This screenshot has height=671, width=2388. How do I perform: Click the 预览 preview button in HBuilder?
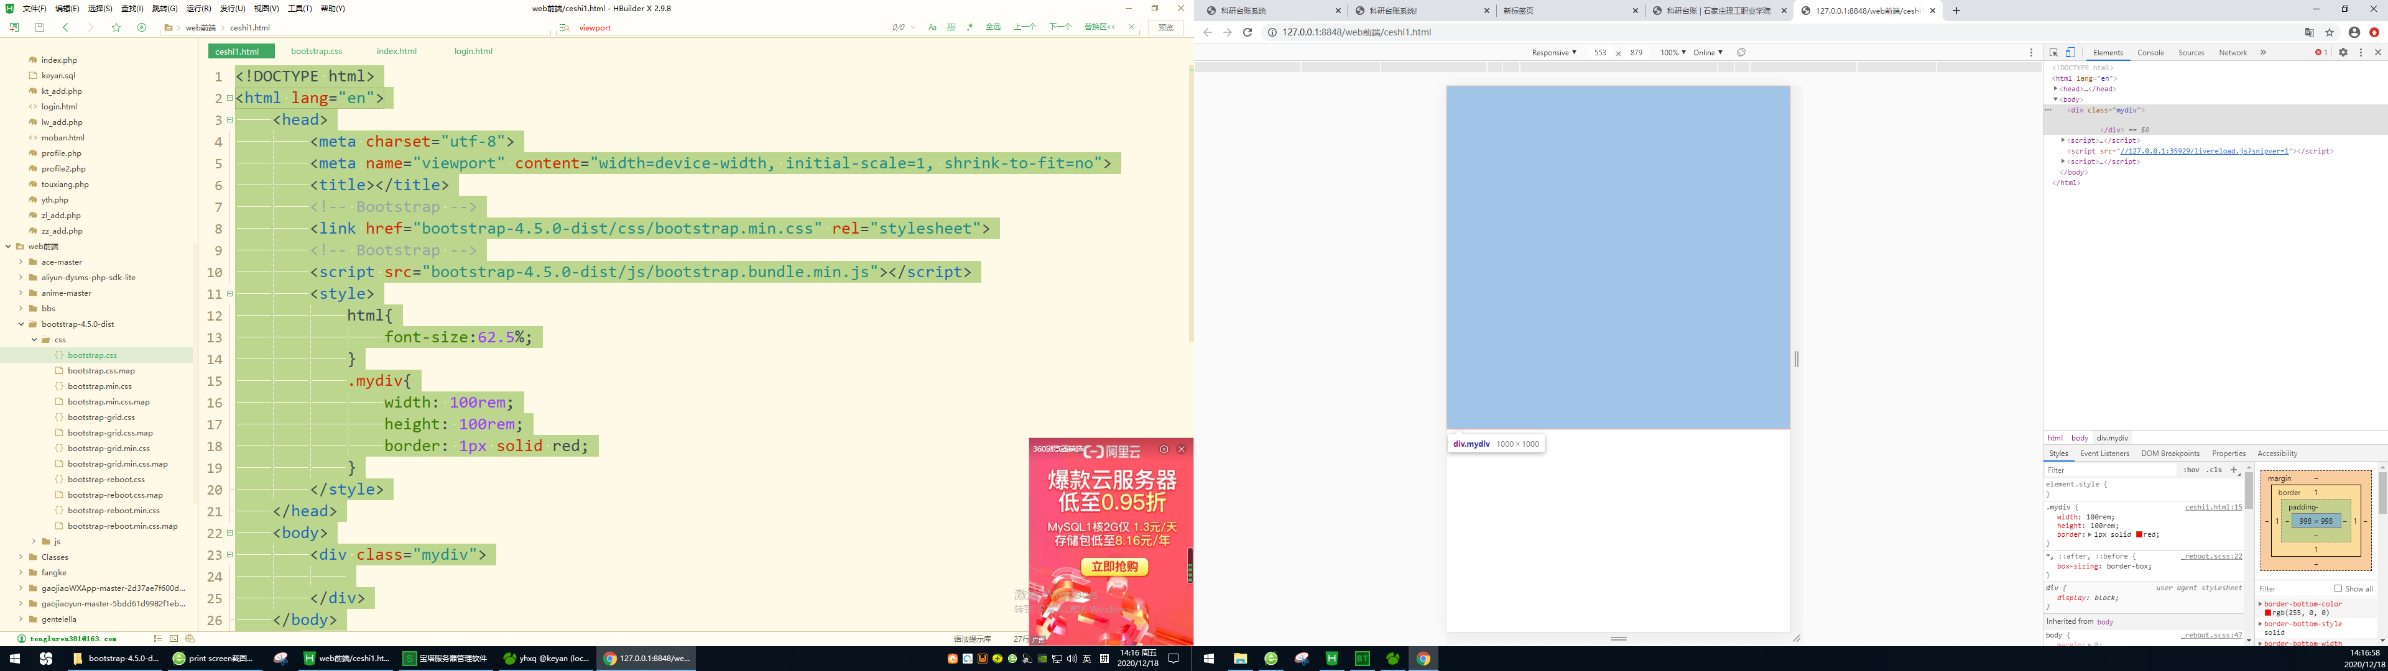click(1165, 27)
